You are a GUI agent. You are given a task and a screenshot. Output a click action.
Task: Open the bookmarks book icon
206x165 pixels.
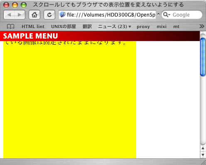[10, 27]
